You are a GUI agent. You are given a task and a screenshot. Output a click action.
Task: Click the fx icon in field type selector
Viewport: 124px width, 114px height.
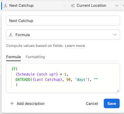click(11, 35)
